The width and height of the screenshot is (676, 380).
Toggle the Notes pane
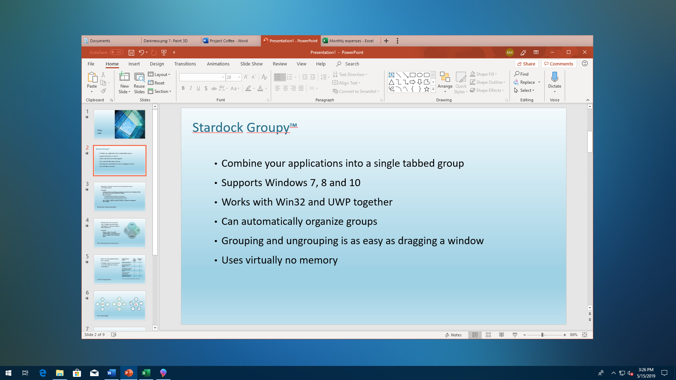pos(454,335)
